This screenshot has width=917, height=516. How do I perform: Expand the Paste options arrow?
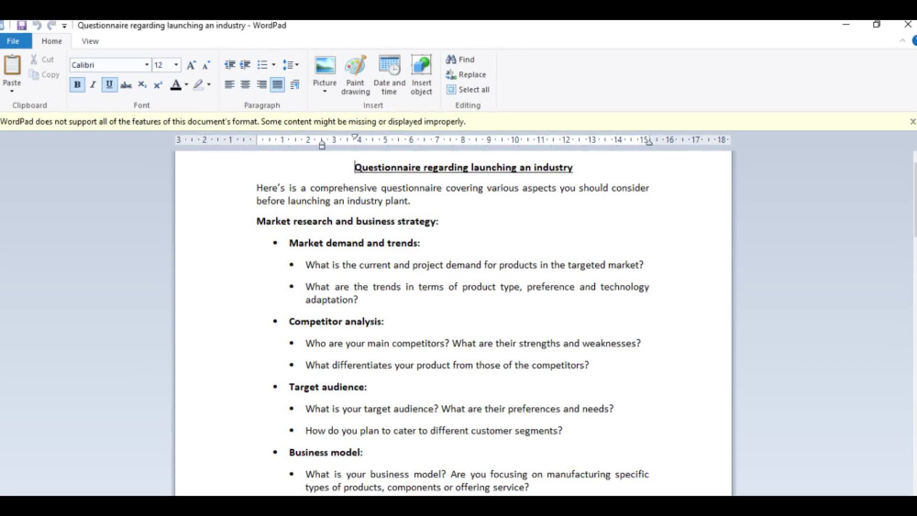tap(12, 91)
